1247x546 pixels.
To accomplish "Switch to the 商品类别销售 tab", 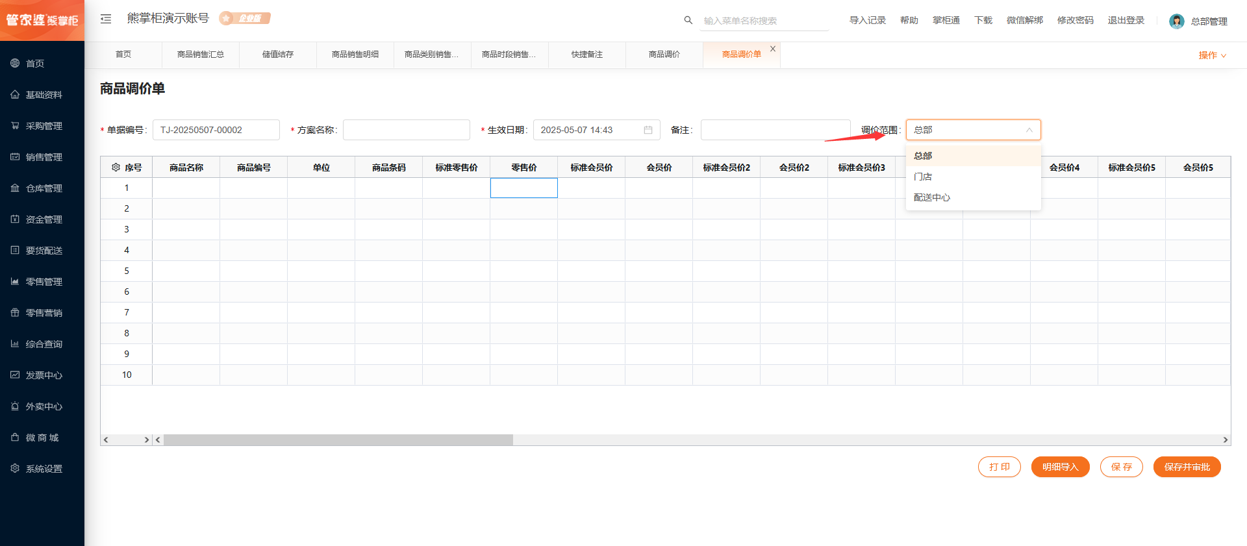I will [433, 55].
